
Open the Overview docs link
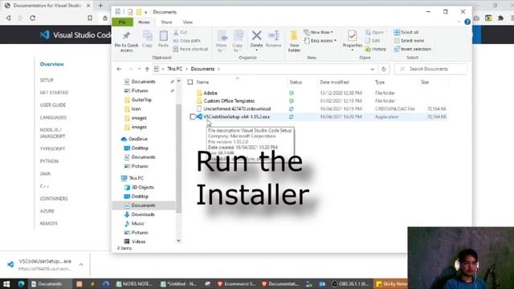click(51, 64)
